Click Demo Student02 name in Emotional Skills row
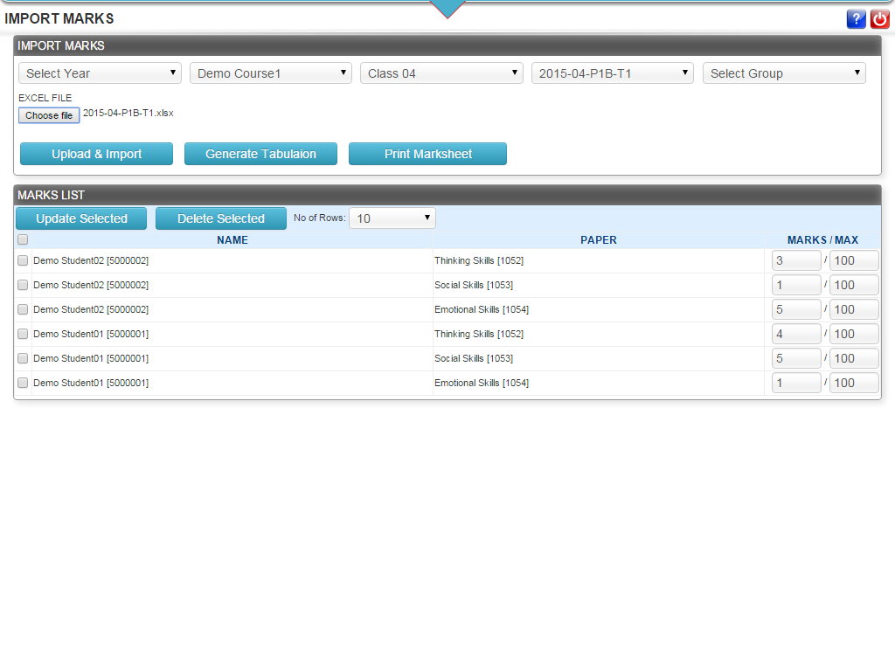895x671 pixels. [91, 310]
